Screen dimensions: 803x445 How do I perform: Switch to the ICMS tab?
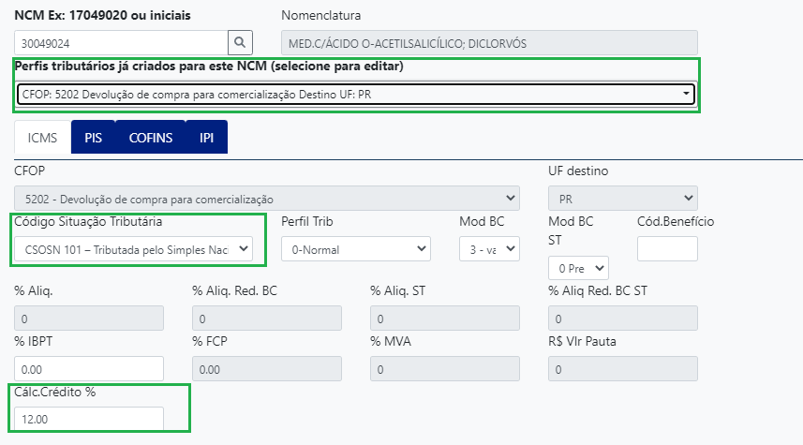point(42,138)
